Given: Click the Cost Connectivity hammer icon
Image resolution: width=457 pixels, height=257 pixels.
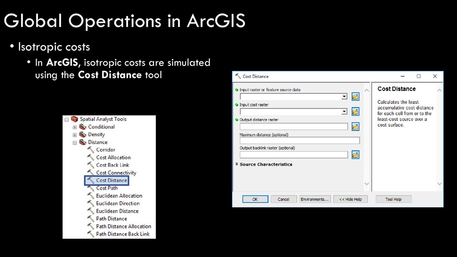Looking at the screenshot, I should [x=91, y=173].
